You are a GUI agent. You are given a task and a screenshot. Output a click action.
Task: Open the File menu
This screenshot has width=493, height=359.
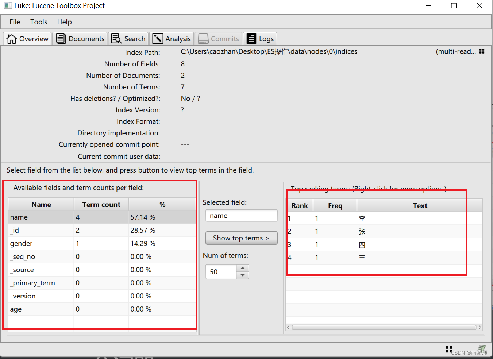point(15,22)
